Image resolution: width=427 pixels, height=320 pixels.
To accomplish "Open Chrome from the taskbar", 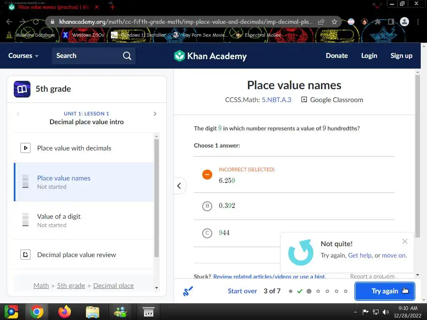I will (x=37, y=312).
